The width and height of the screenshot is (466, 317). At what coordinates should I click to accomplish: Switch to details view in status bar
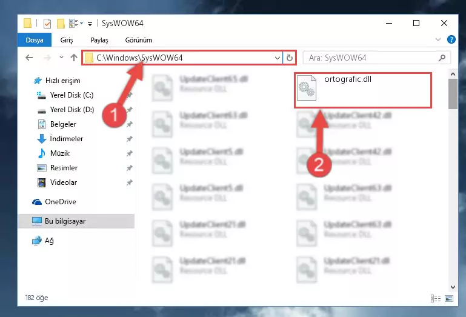pyautogui.click(x=436, y=298)
